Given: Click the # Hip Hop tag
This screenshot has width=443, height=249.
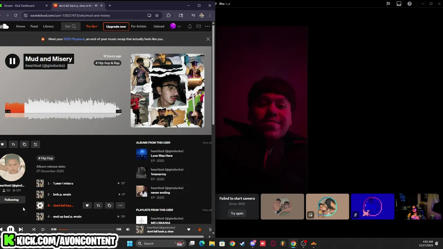Looking at the screenshot, I should 46,158.
